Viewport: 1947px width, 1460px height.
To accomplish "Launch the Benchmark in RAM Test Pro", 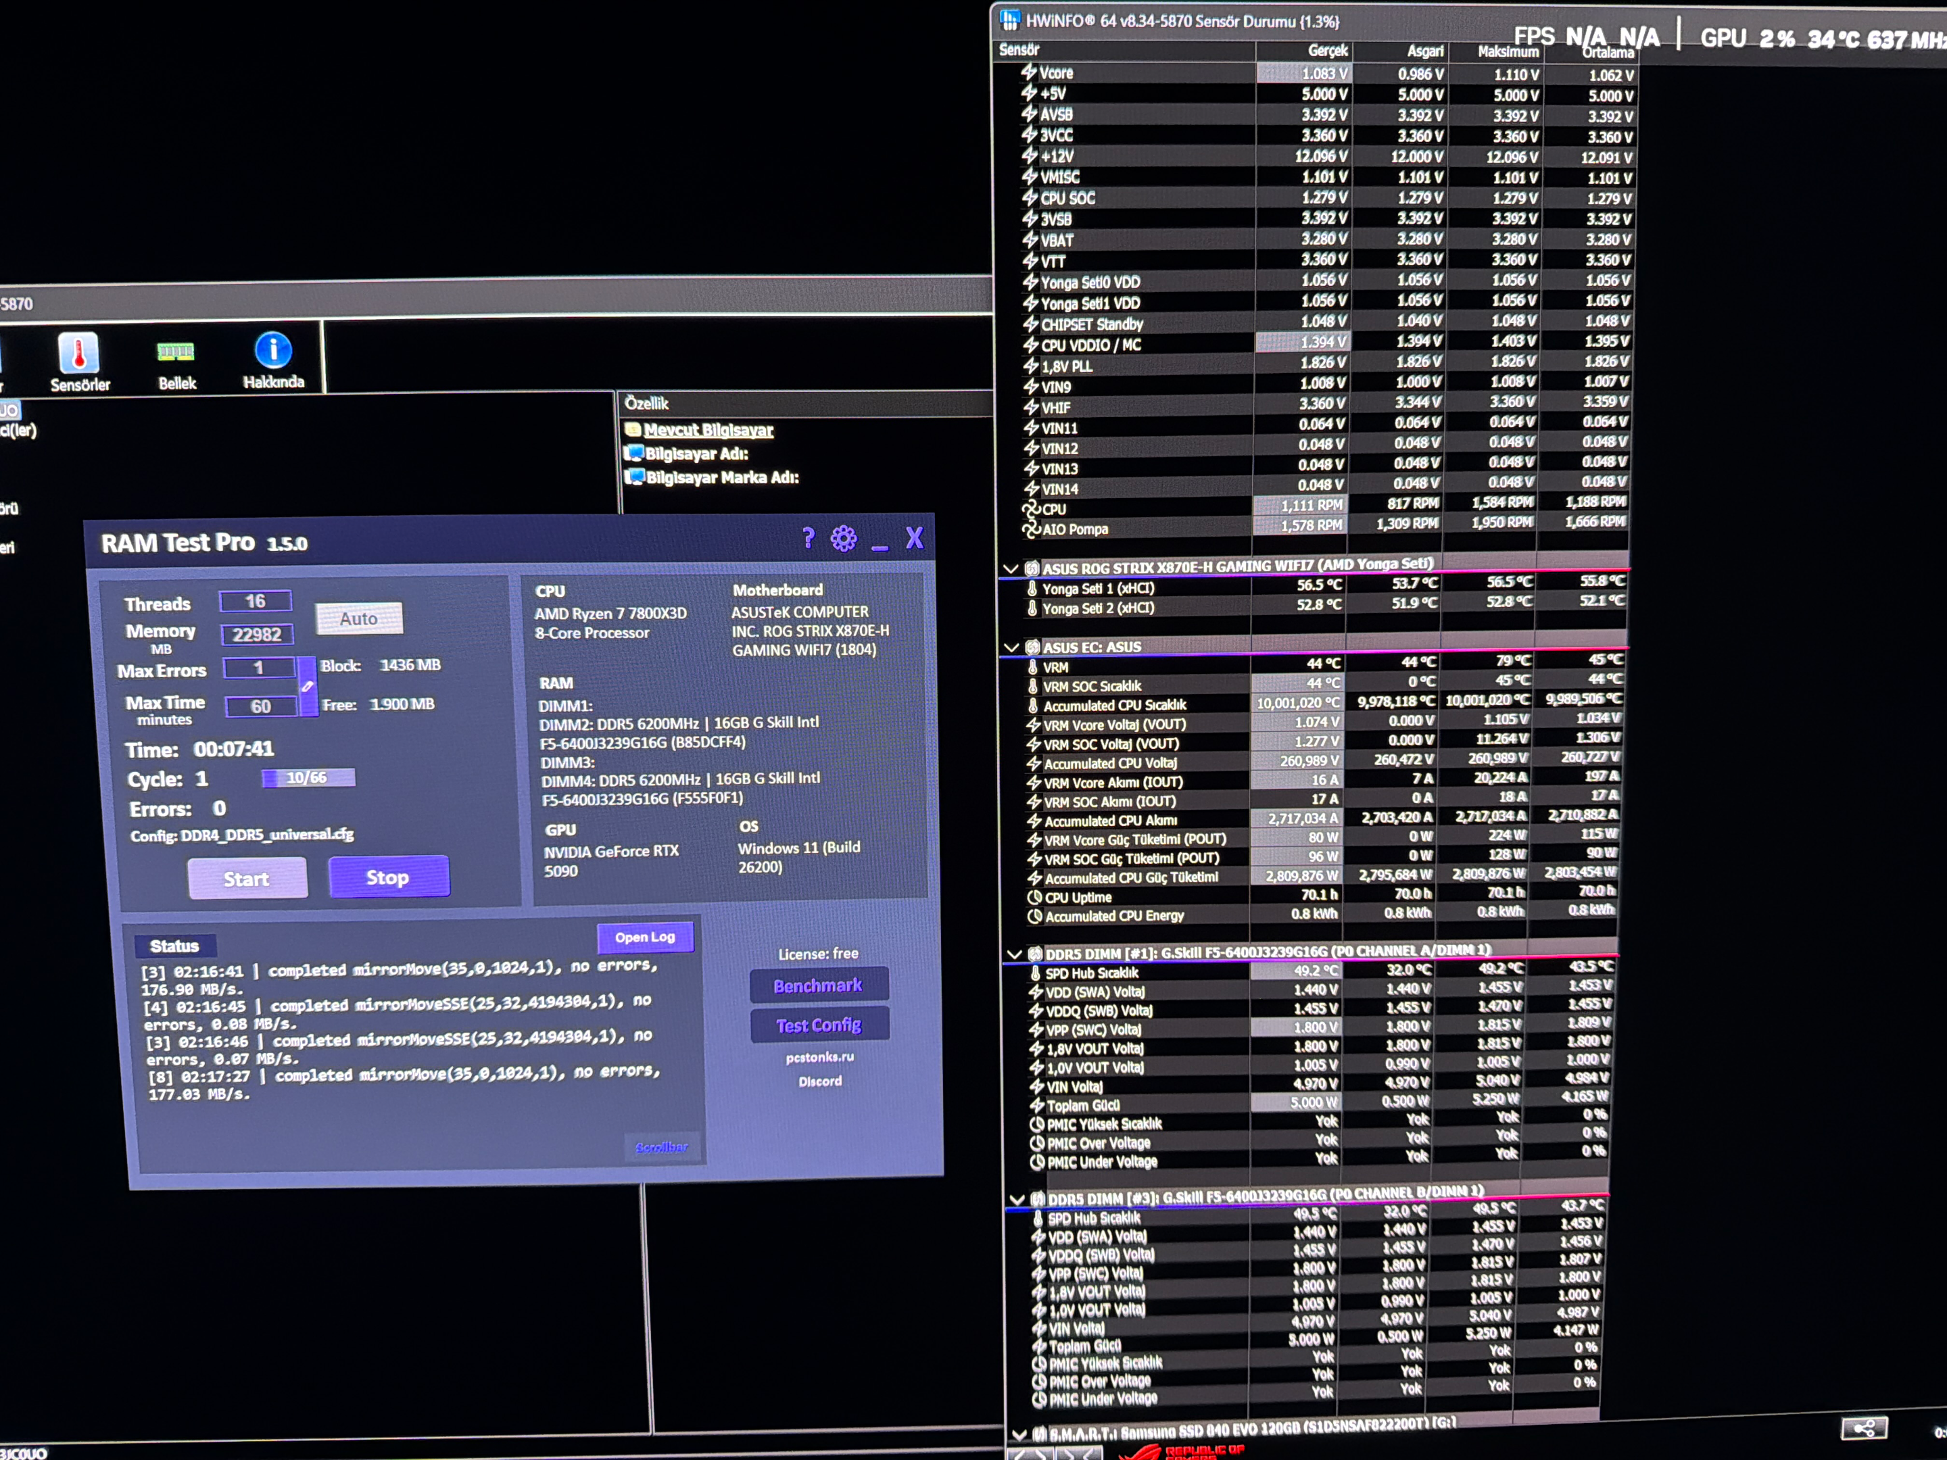I will coord(819,985).
